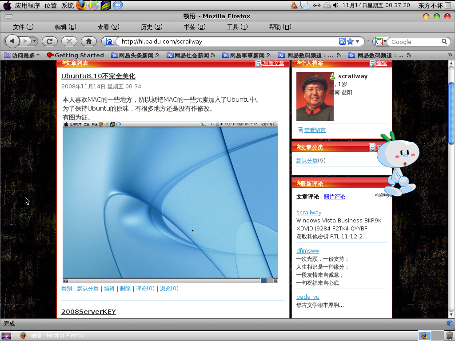Screen dimensions: 455x341
Task: Click the Getting Started bookmark
Action: click(x=75, y=55)
